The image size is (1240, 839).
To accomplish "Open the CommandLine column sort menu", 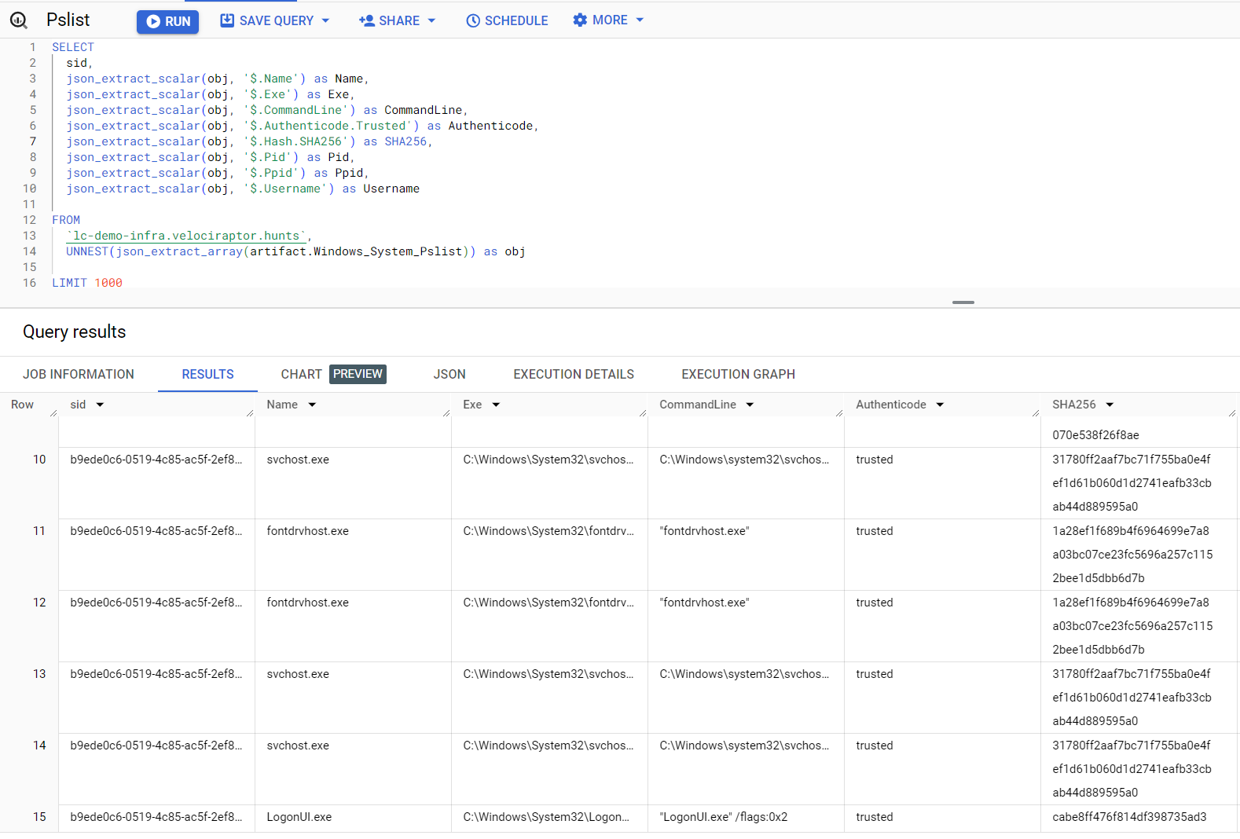I will click(750, 405).
